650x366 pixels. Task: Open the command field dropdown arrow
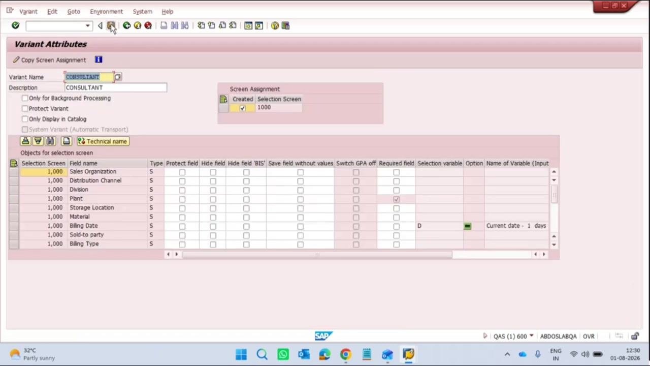pyautogui.click(x=87, y=26)
